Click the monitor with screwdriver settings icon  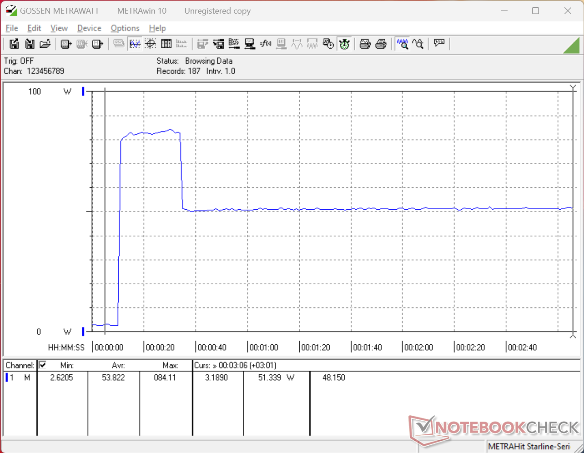(250, 44)
